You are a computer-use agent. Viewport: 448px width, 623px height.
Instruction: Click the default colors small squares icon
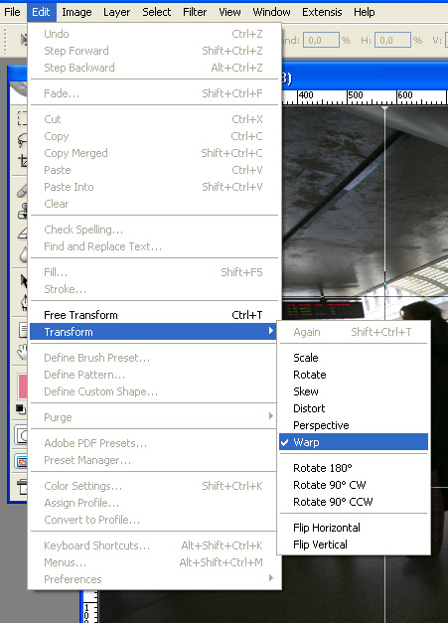(x=21, y=408)
